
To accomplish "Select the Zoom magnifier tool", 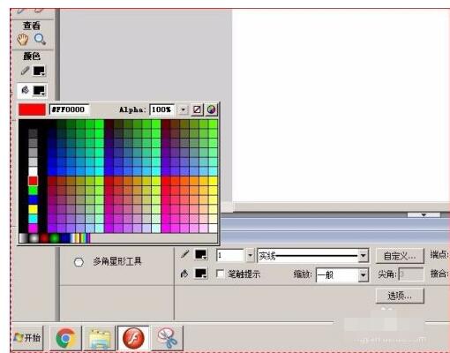I will (40, 39).
